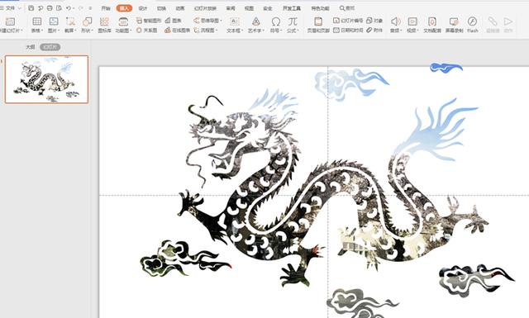Select the 幻灯片 thumbnails pane tab

click(x=50, y=47)
